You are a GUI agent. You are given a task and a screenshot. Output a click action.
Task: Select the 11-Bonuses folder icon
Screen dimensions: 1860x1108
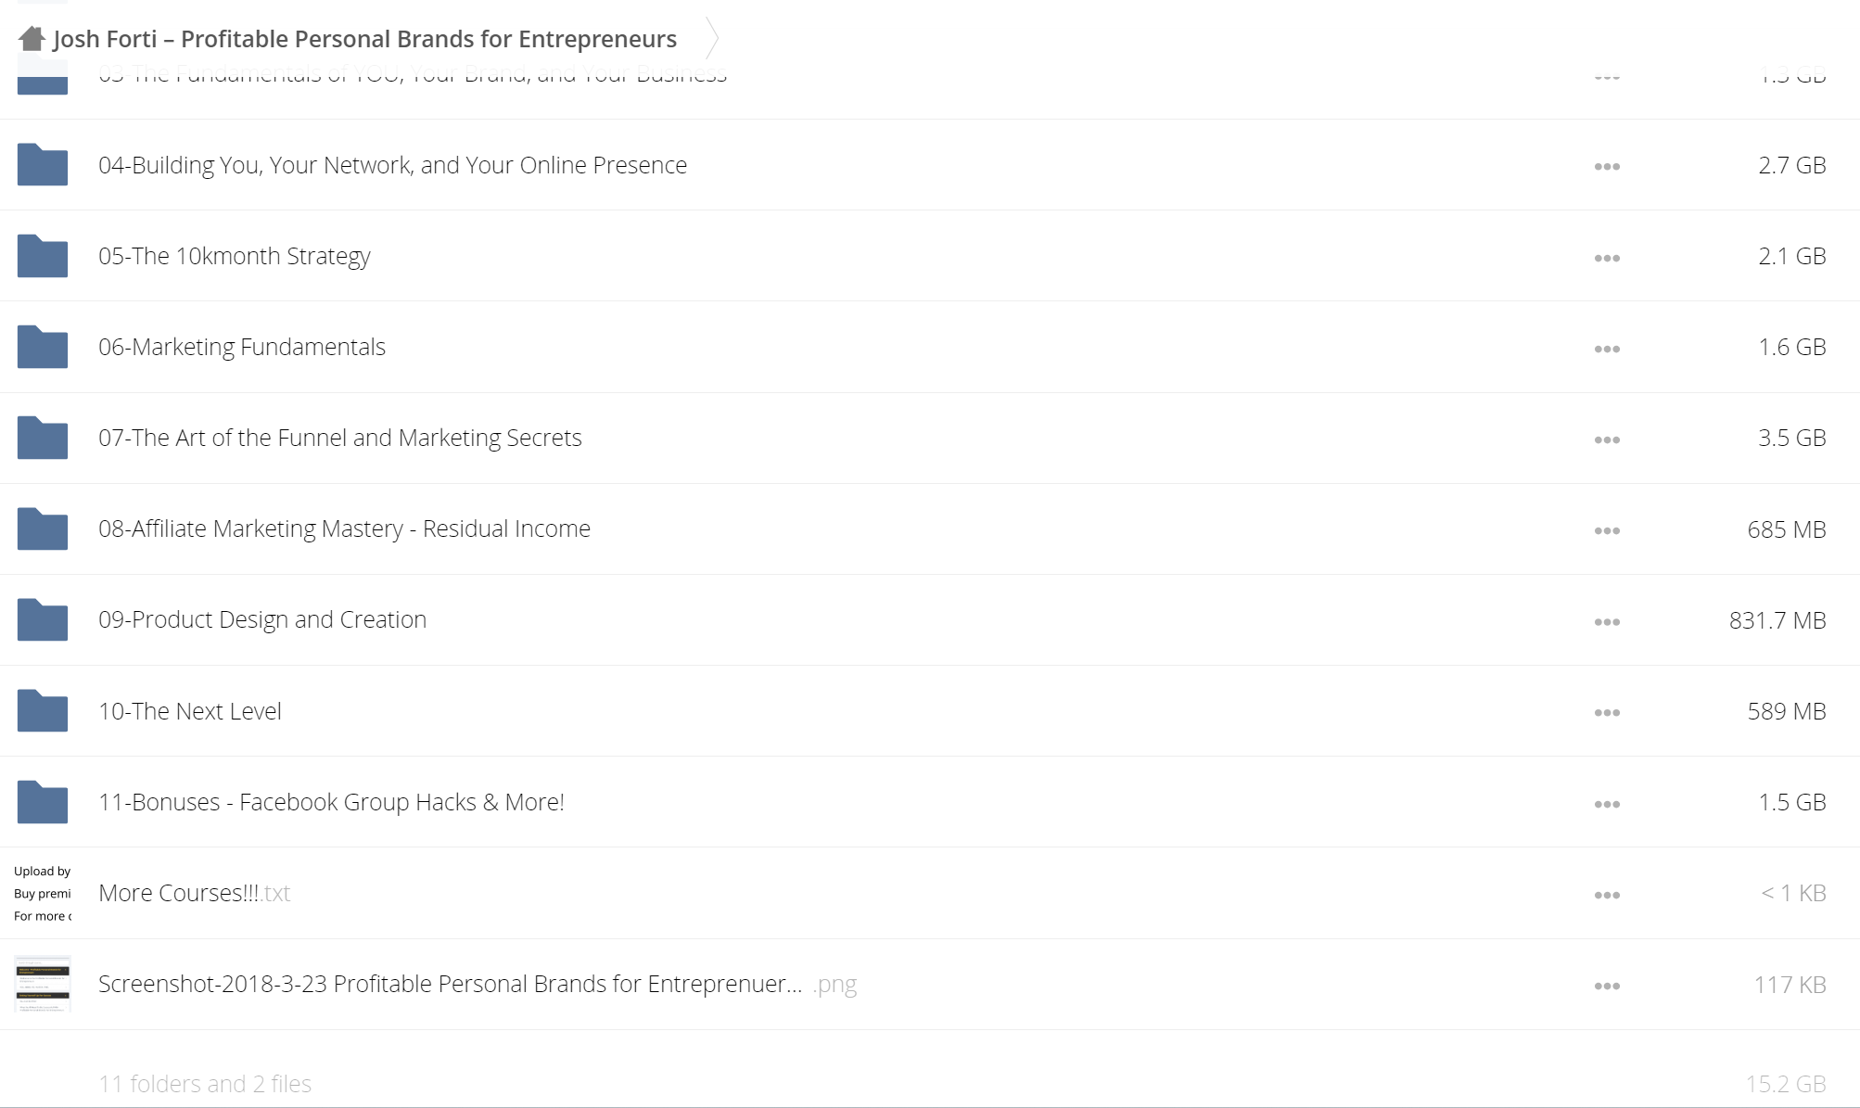click(43, 802)
